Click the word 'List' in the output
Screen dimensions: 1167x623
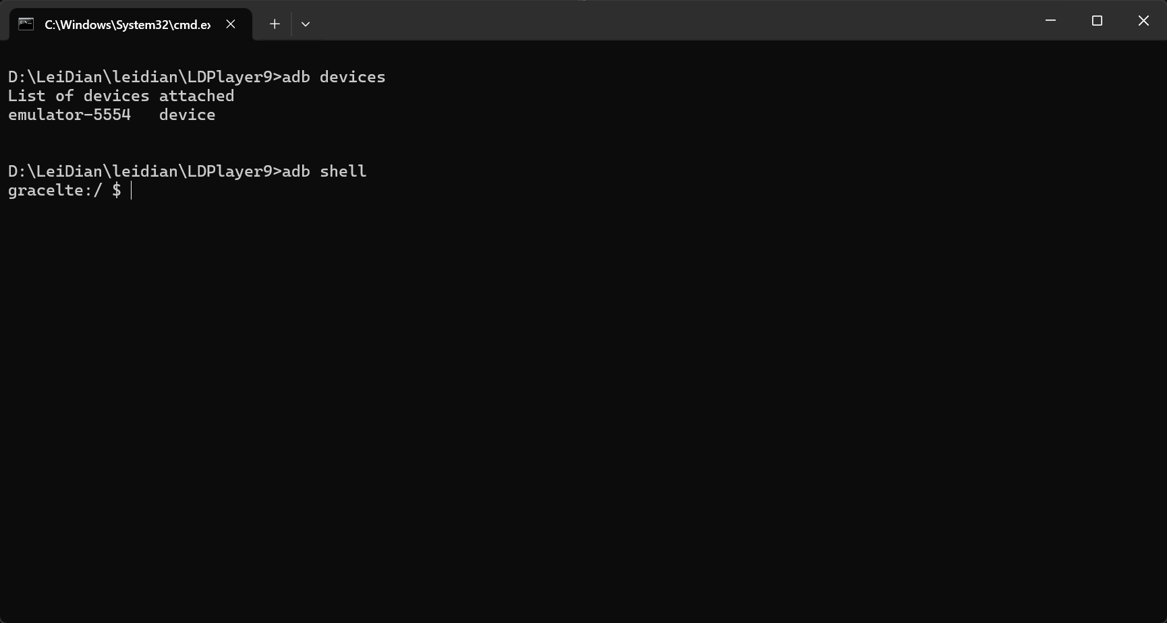[x=26, y=96]
